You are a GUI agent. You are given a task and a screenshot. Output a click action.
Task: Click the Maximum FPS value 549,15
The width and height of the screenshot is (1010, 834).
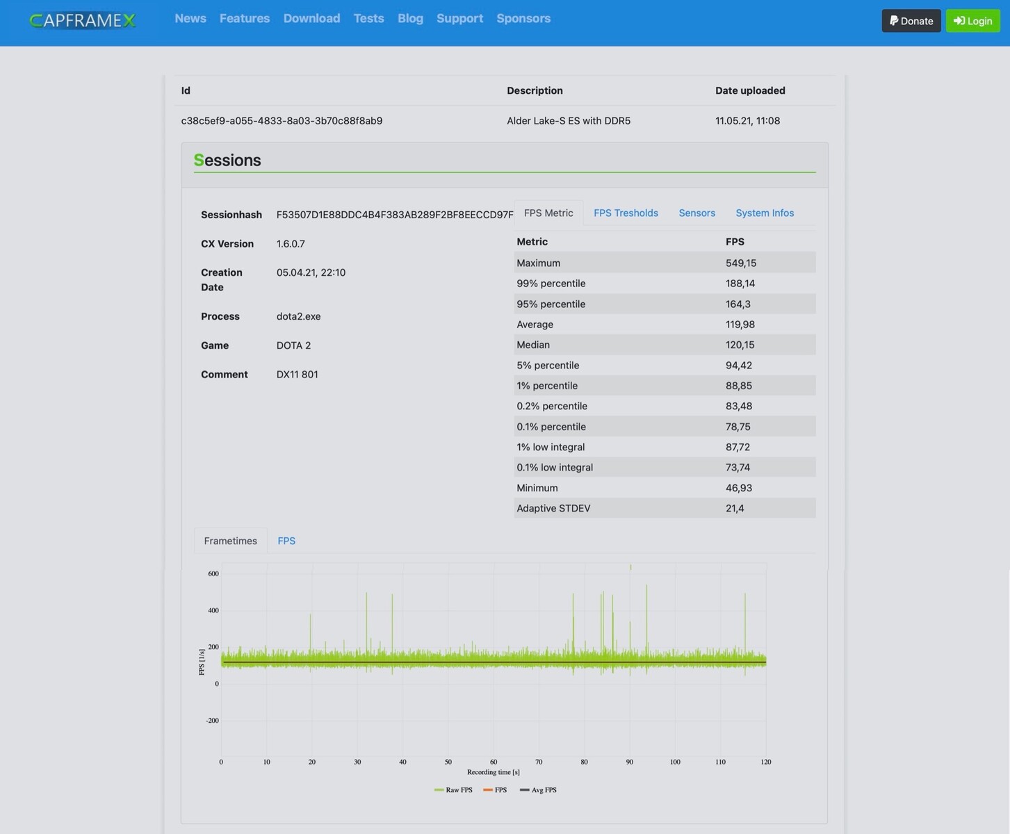tap(741, 263)
